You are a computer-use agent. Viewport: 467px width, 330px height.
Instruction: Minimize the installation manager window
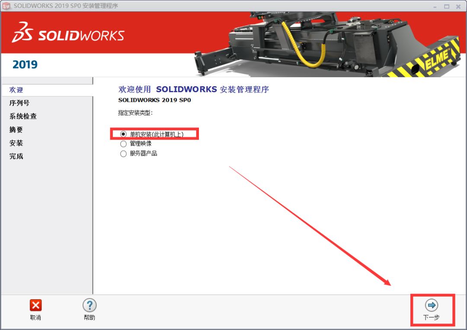(434, 6)
